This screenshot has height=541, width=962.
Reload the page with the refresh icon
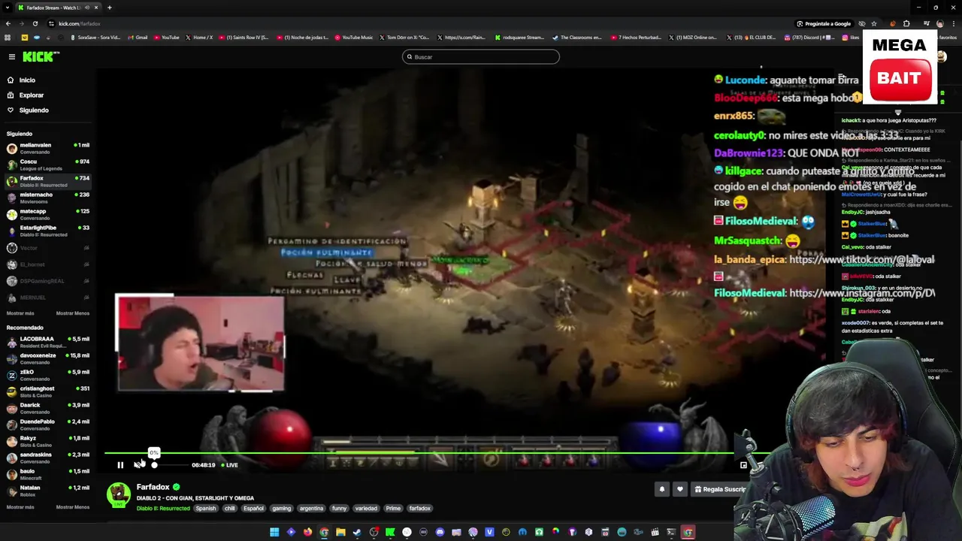tap(35, 23)
